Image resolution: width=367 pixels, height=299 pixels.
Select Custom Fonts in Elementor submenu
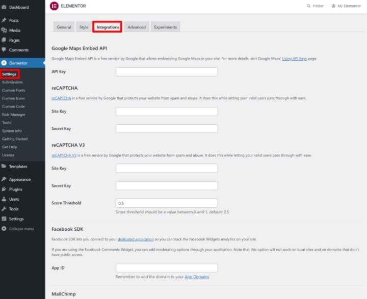(14, 90)
